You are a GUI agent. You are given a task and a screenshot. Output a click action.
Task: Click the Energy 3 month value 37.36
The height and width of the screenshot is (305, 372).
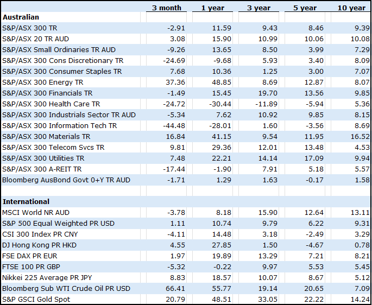[x=175, y=82]
